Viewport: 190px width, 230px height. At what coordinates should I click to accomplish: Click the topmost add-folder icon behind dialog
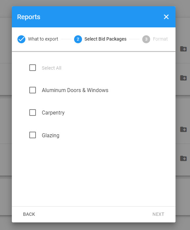pos(183,49)
